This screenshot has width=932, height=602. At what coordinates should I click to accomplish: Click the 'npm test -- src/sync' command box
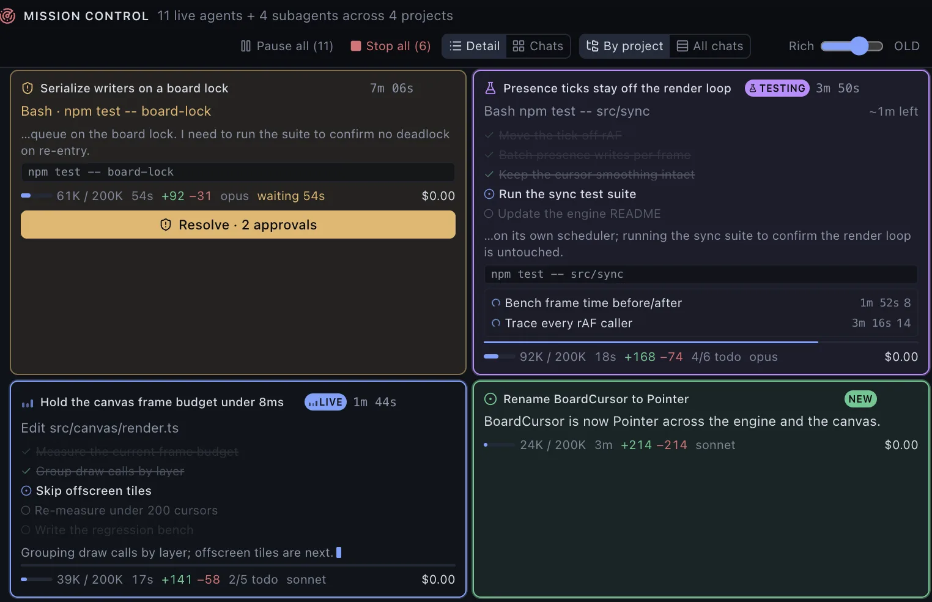coord(701,274)
